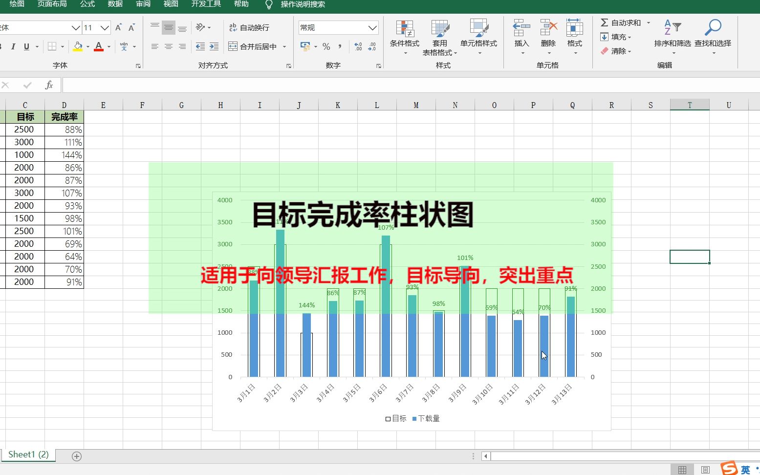Image resolution: width=760 pixels, height=475 pixels.
Task: Switch to page layout view
Action: (x=705, y=470)
